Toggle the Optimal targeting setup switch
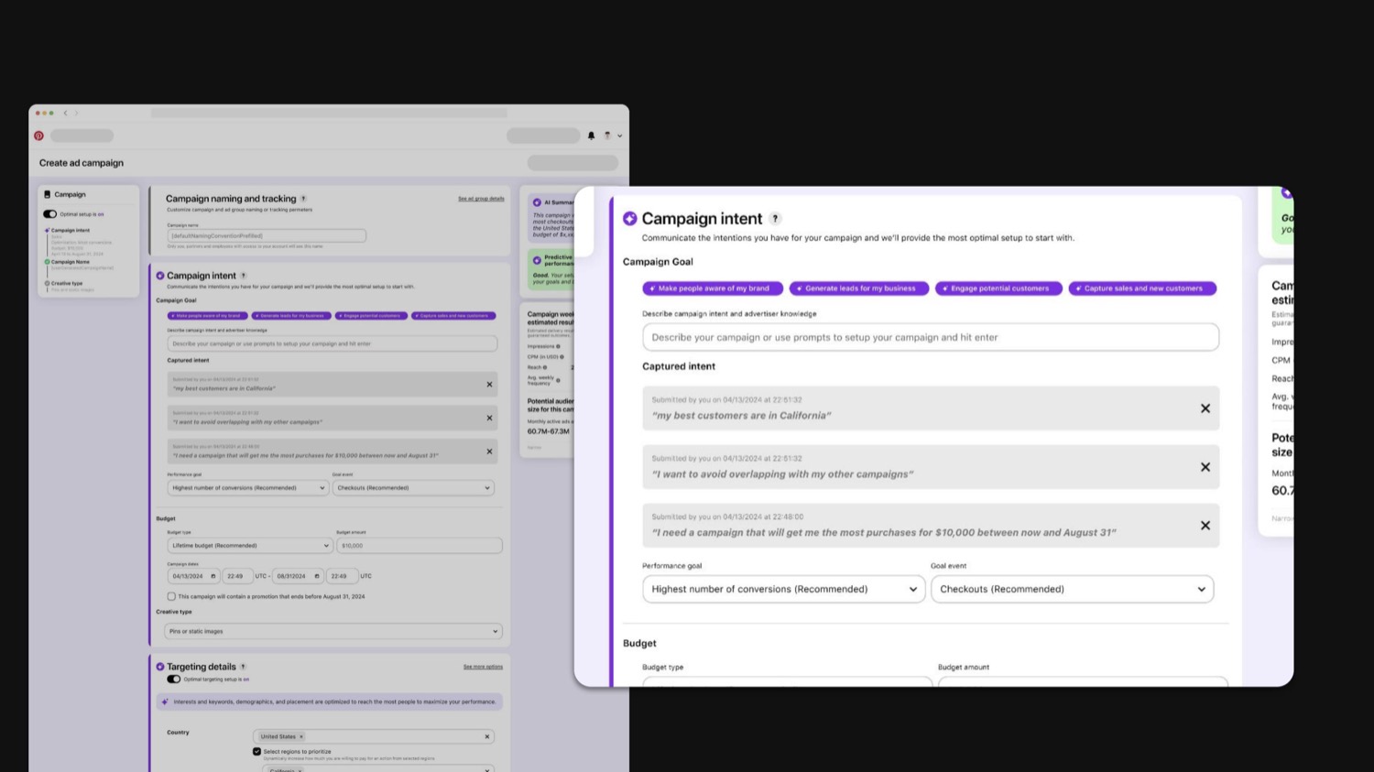 [173, 680]
